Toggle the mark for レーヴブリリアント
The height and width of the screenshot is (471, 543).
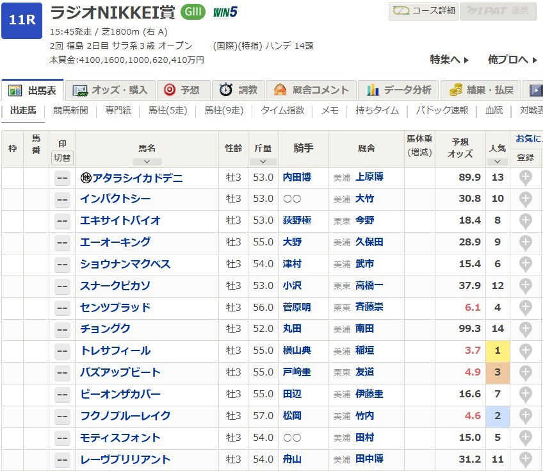[x=62, y=460]
